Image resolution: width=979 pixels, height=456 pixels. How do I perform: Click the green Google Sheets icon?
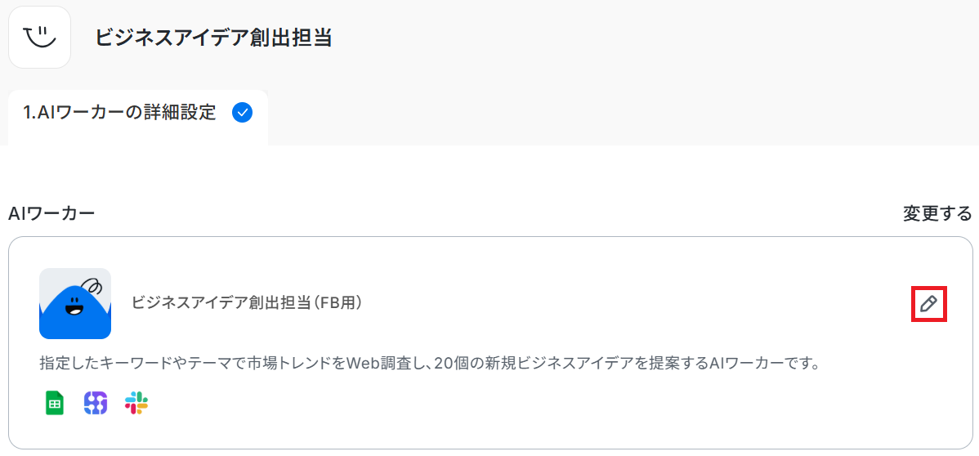click(55, 404)
